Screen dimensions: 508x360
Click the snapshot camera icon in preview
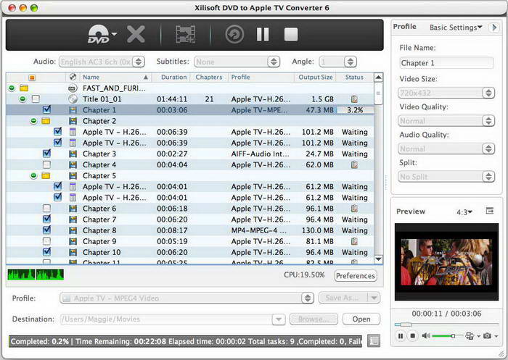487,336
